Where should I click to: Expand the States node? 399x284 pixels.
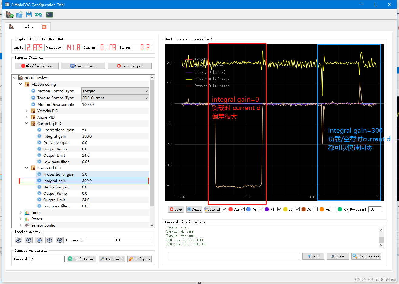click(21, 219)
